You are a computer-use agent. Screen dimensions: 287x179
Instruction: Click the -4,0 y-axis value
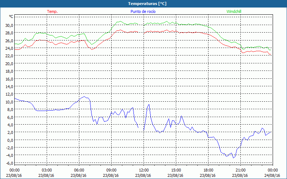click(x=10, y=155)
